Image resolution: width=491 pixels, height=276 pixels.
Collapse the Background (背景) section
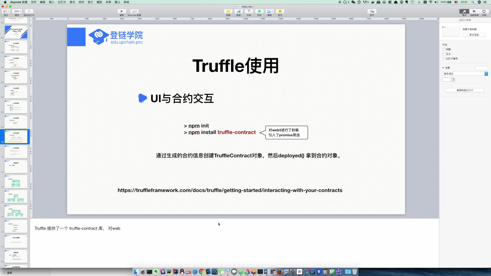click(x=443, y=68)
